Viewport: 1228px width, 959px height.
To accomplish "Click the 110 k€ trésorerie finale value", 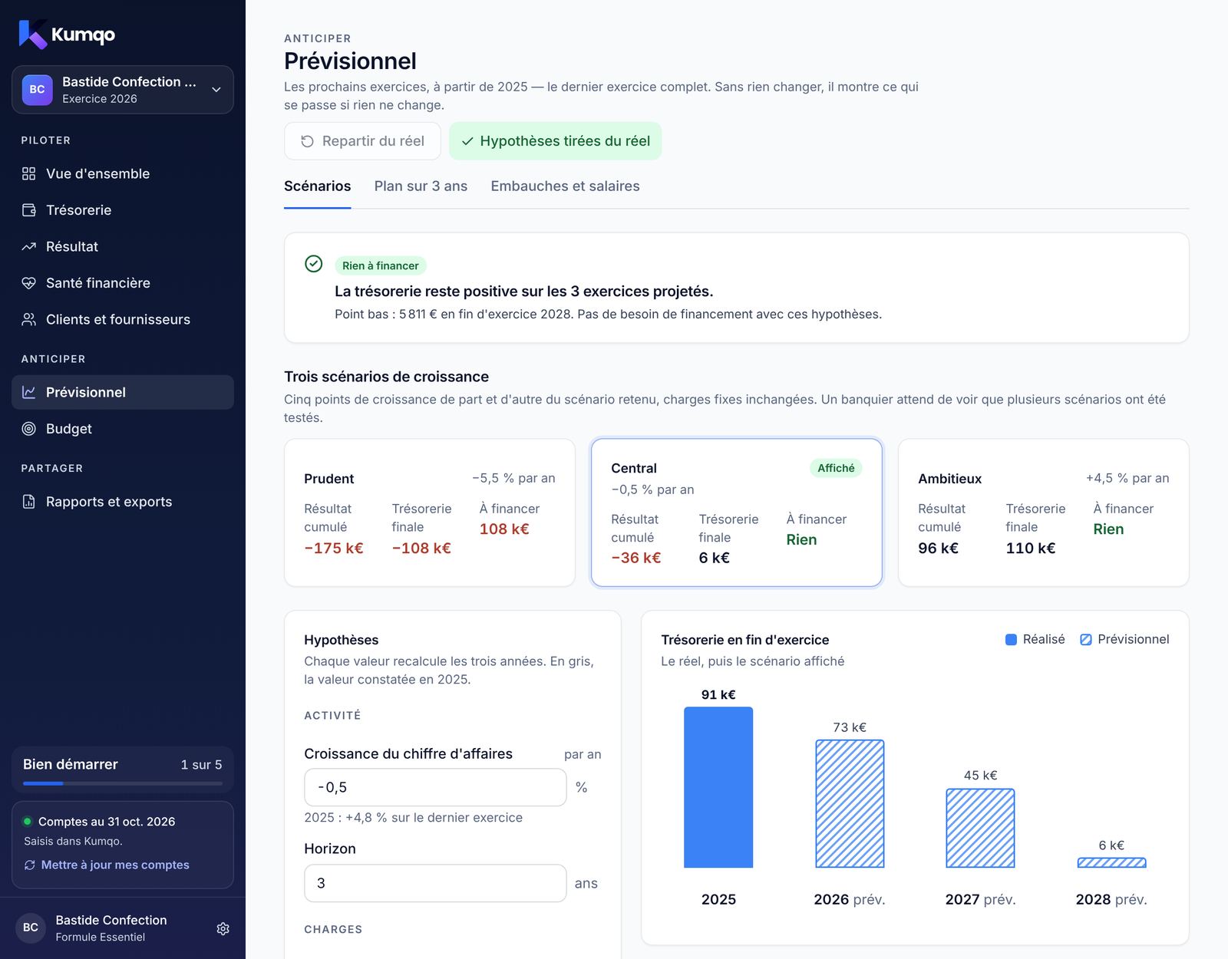I will tap(1031, 548).
